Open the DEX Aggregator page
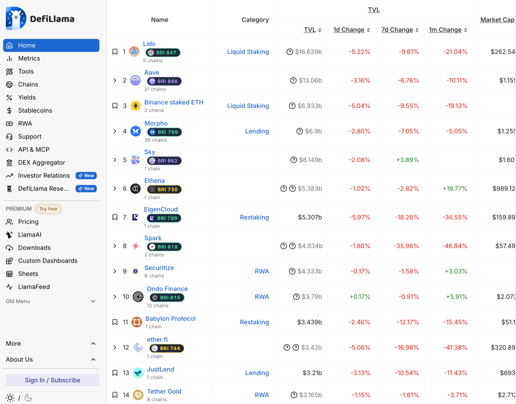The height and width of the screenshot is (404, 516). pos(51,163)
